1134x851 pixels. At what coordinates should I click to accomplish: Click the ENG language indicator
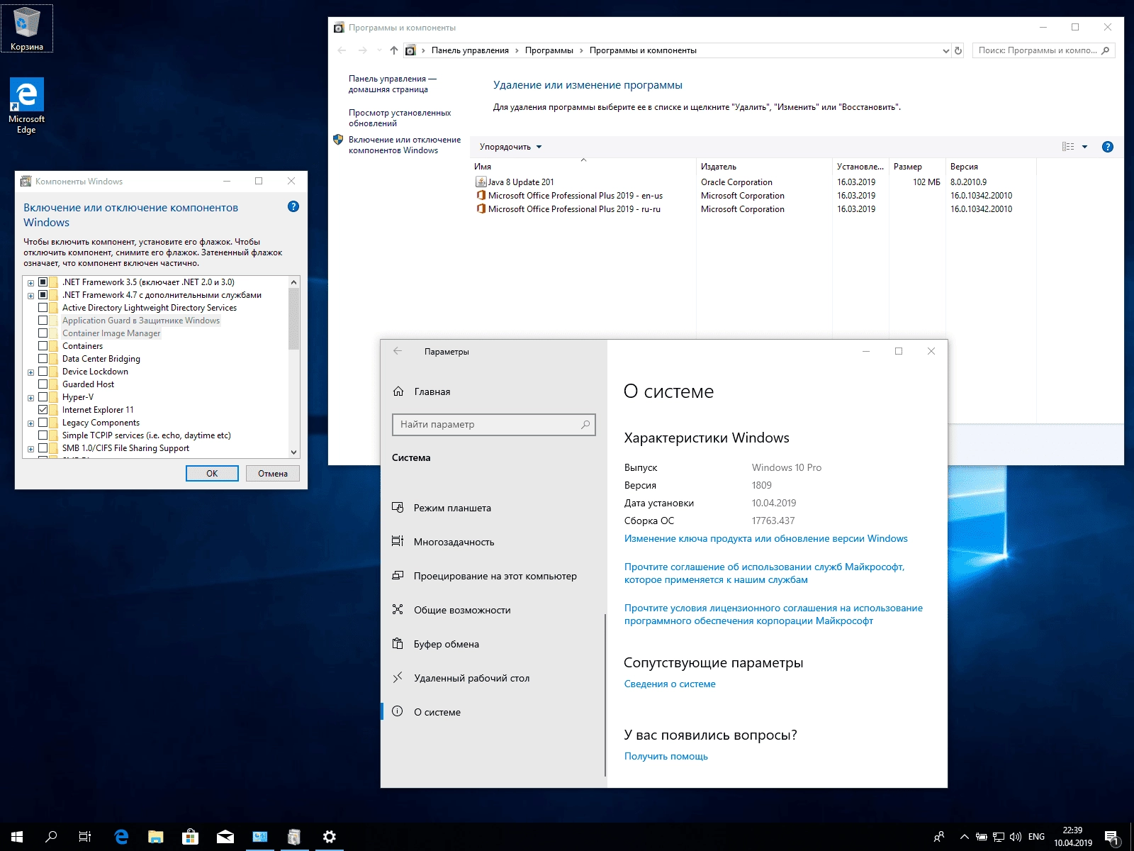click(1036, 837)
